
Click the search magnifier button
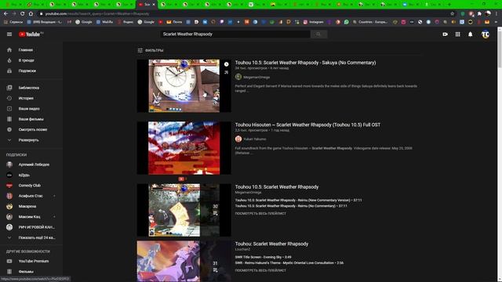318,34
